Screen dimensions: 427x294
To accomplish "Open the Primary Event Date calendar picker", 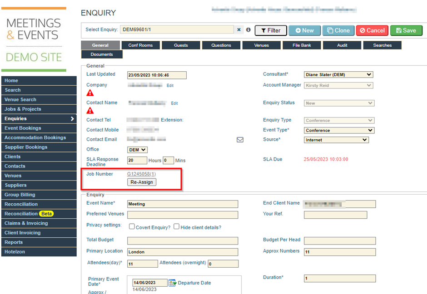I will 172,283.
